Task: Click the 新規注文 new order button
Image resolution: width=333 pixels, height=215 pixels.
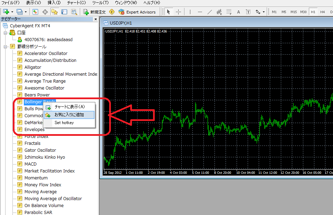Action: [94, 12]
